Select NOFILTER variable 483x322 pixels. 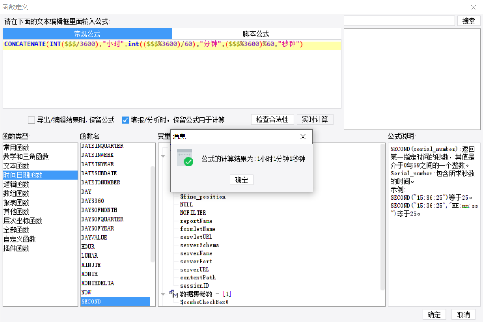(193, 213)
